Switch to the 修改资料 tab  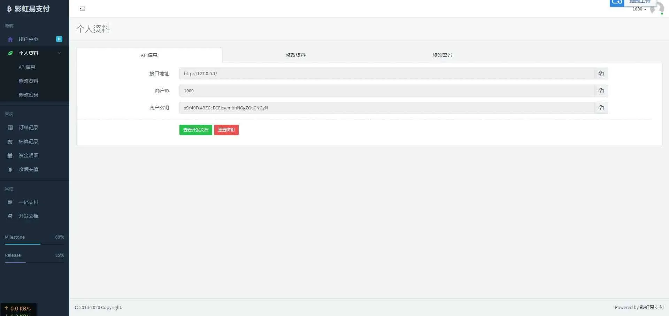click(x=295, y=55)
